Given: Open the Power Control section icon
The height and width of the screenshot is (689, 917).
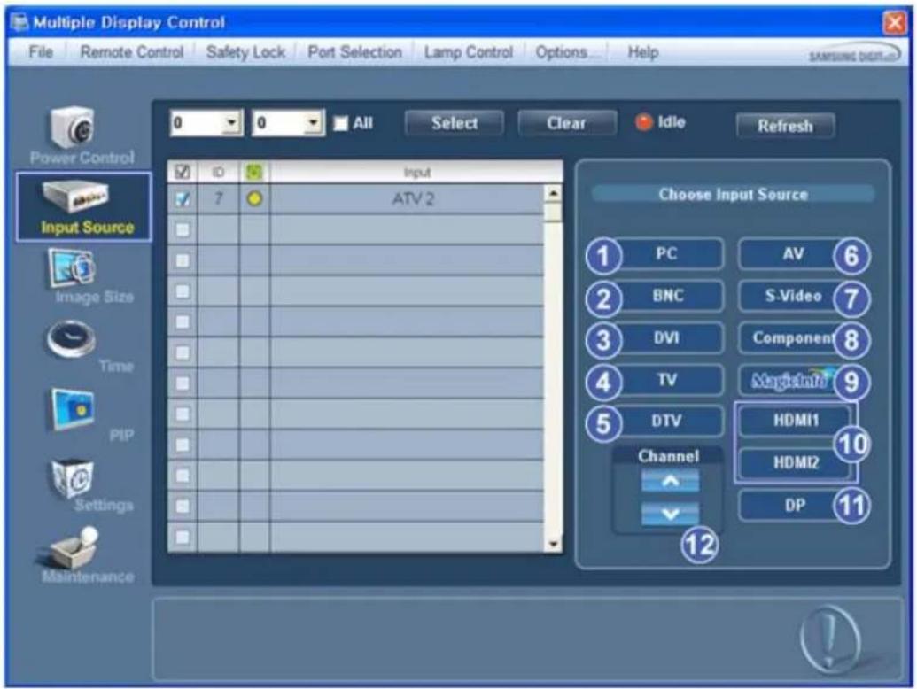Looking at the screenshot, I should coord(72,127).
